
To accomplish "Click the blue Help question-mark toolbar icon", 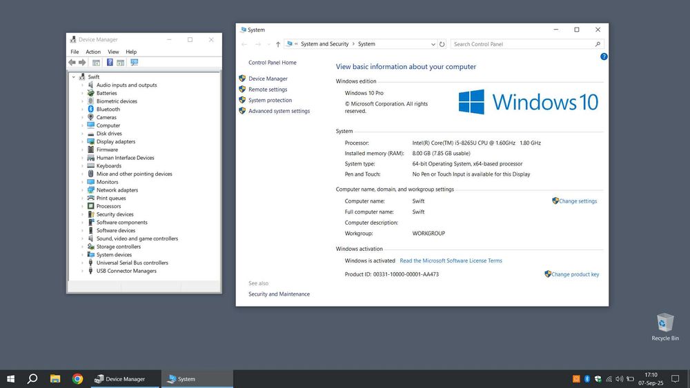I will [110, 63].
